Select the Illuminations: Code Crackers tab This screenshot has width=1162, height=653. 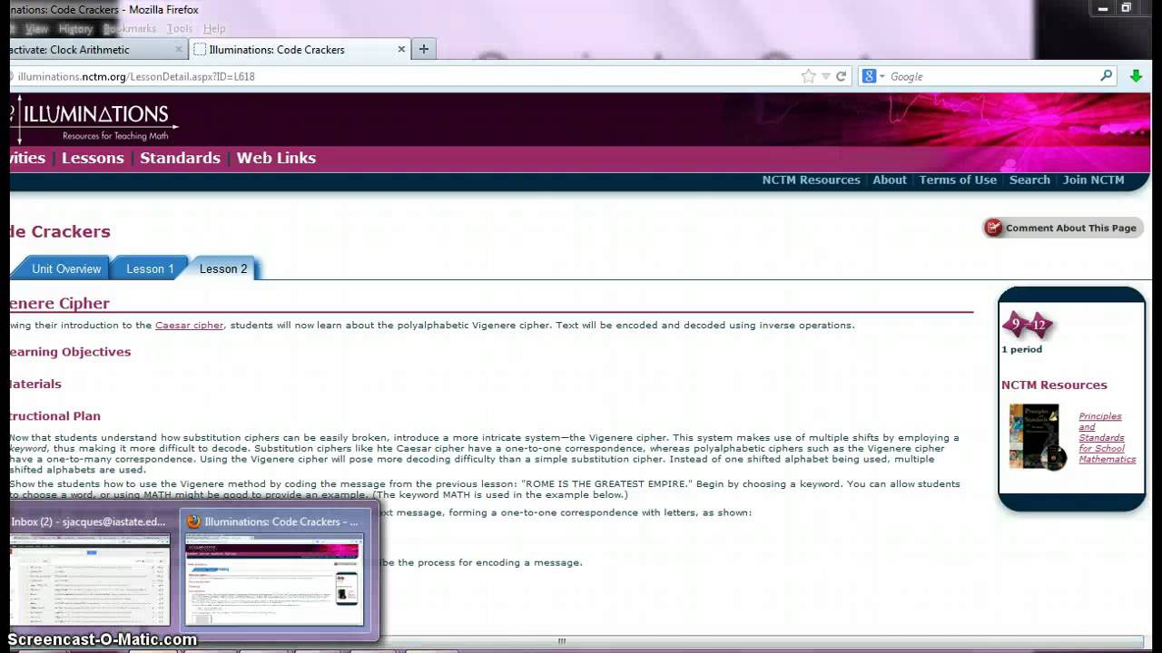[x=300, y=49]
